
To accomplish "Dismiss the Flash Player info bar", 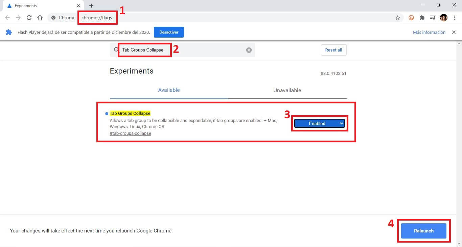I will (454, 32).
